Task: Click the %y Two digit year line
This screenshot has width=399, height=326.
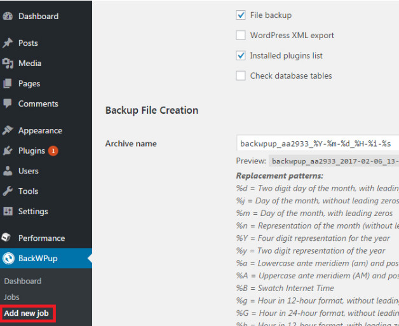Action: (x=311, y=250)
